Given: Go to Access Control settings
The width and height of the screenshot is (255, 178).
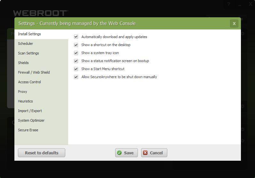Looking at the screenshot, I should 29,82.
